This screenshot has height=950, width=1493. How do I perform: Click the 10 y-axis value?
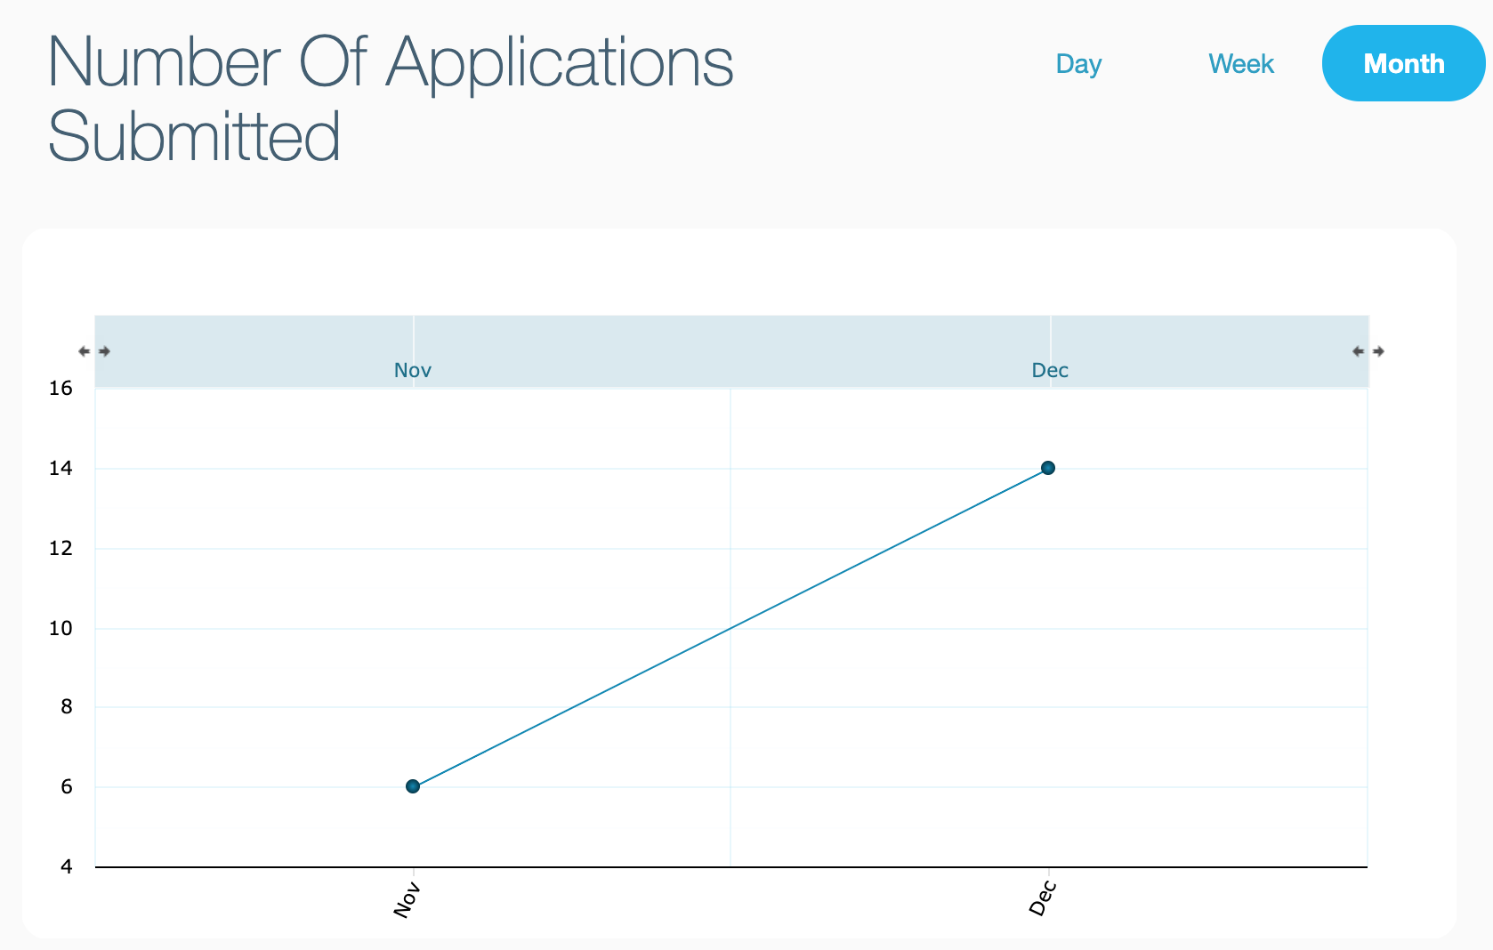[61, 629]
